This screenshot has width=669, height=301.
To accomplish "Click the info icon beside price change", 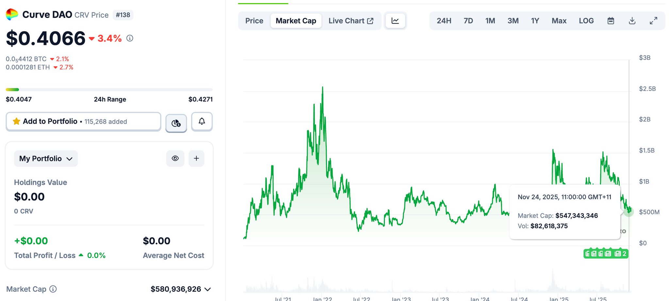I will 130,38.
